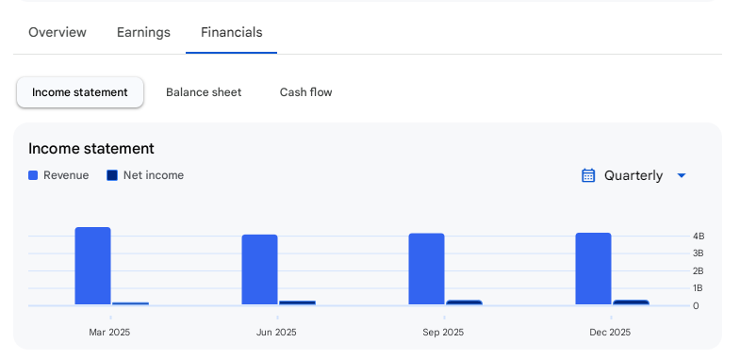This screenshot has width=740, height=359.
Task: Click the Jun 2025 net income bar
Action: pos(297,302)
